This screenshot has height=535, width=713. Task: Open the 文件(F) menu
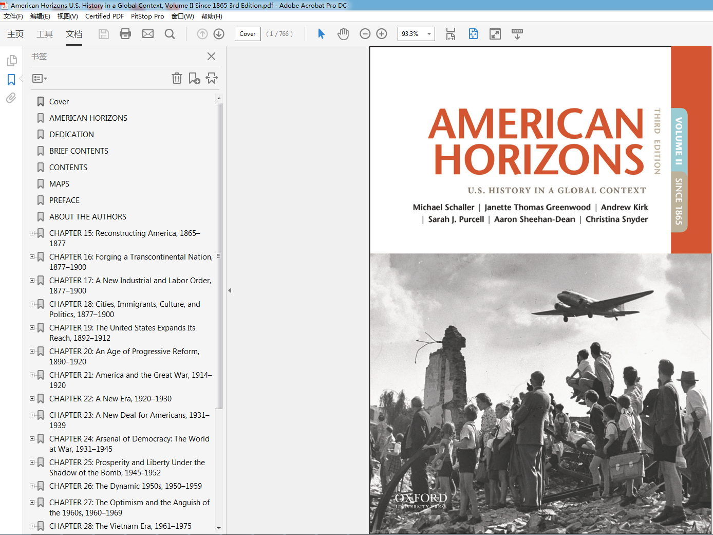click(13, 16)
